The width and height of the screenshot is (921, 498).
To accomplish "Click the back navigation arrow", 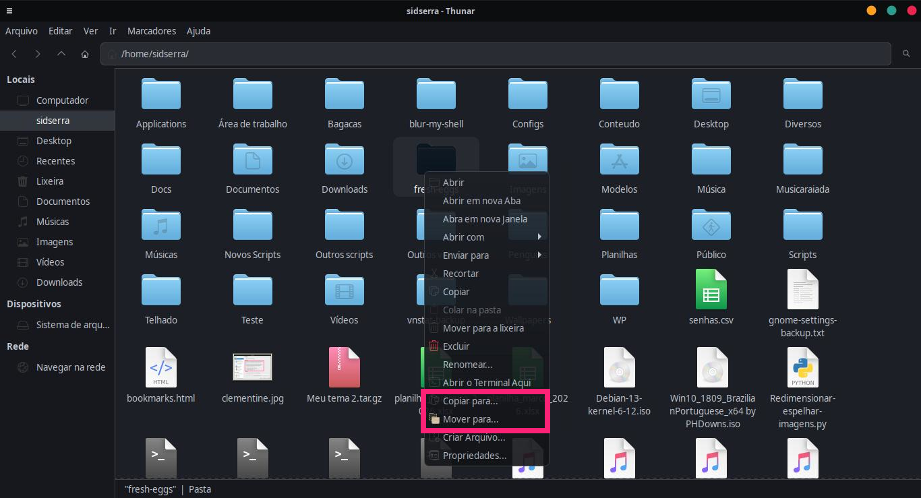I will point(14,54).
